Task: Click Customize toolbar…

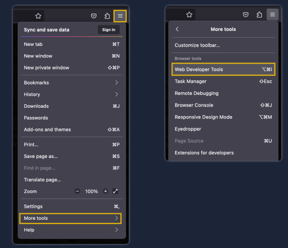Action: (197, 45)
